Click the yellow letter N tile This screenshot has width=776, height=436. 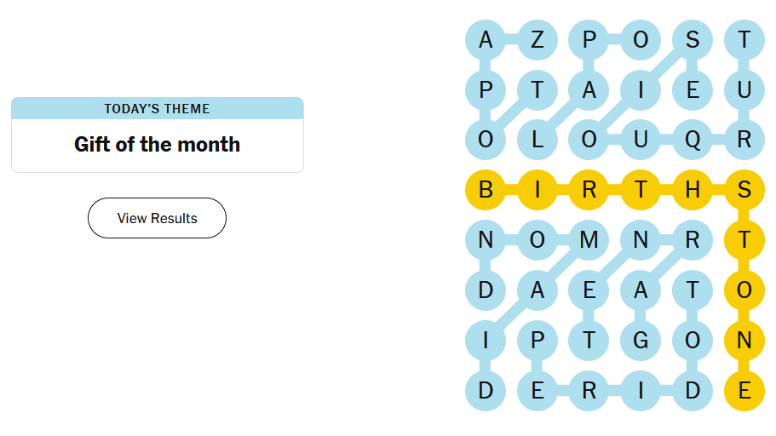click(x=744, y=341)
